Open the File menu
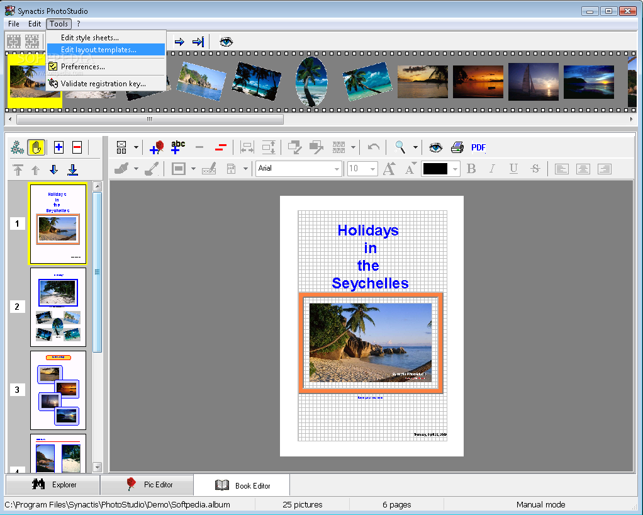The height and width of the screenshot is (515, 643). pos(14,24)
